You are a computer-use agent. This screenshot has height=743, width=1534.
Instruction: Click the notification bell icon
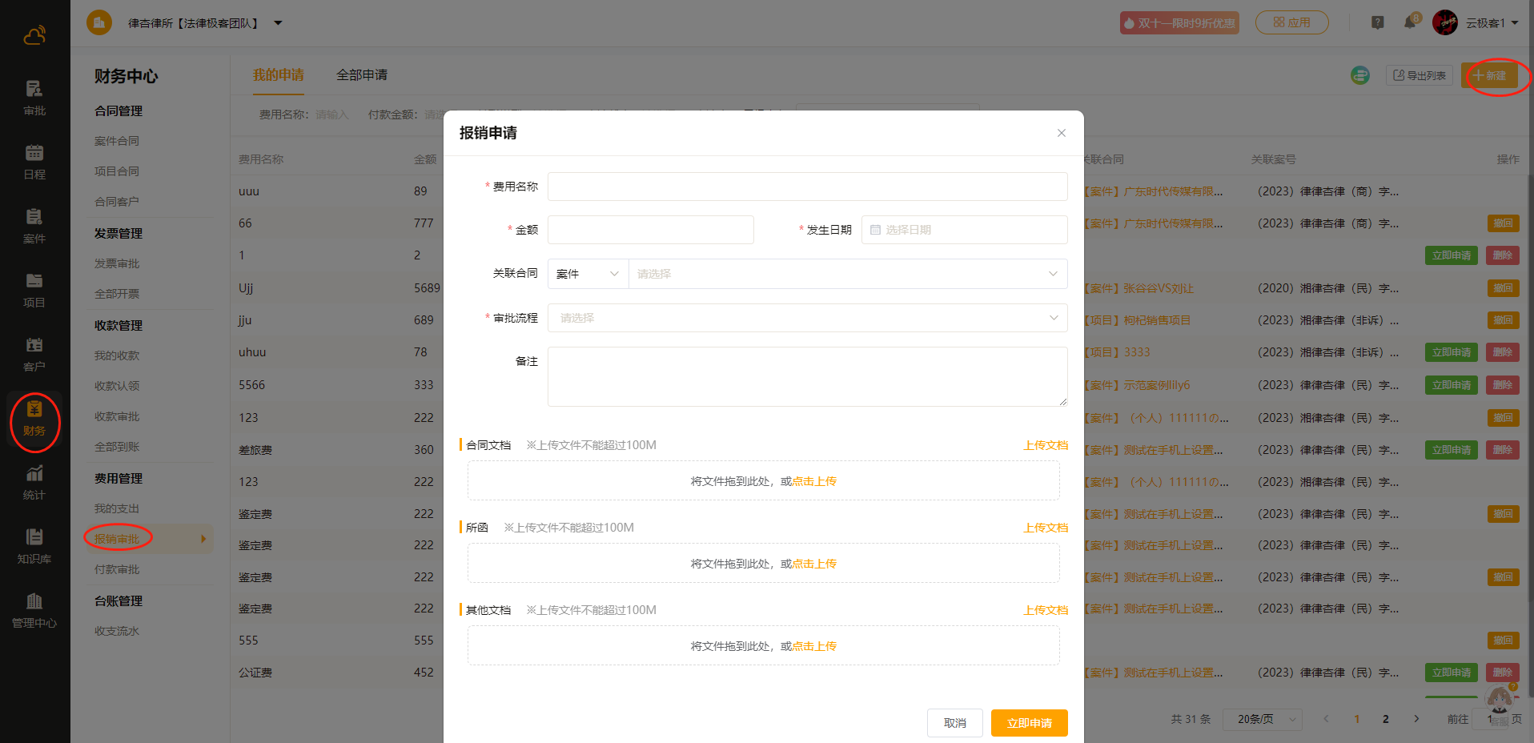[1410, 22]
